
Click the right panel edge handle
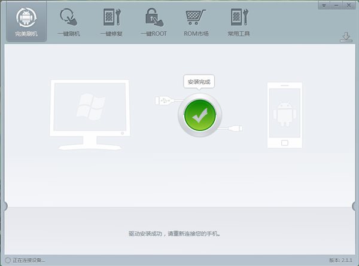pos(355,206)
